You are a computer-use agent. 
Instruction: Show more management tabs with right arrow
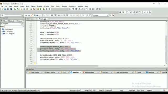click(x=23, y=21)
